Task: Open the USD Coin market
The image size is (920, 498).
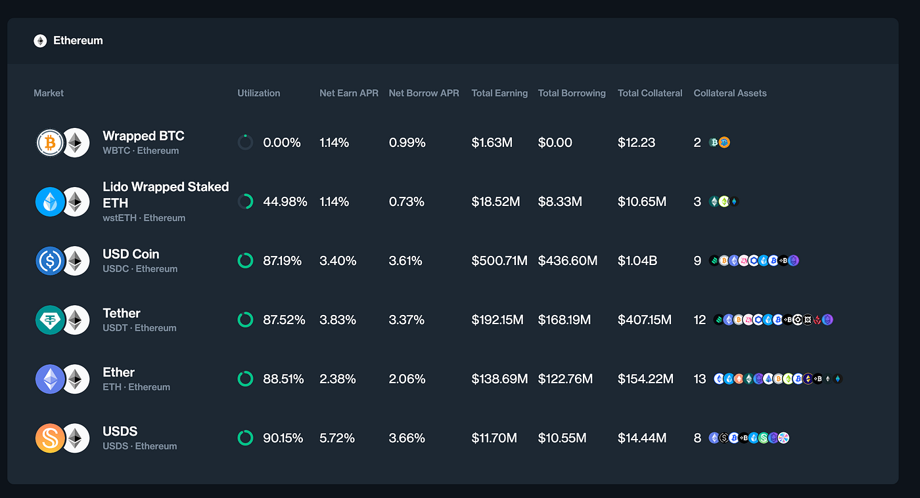Action: [x=131, y=254]
